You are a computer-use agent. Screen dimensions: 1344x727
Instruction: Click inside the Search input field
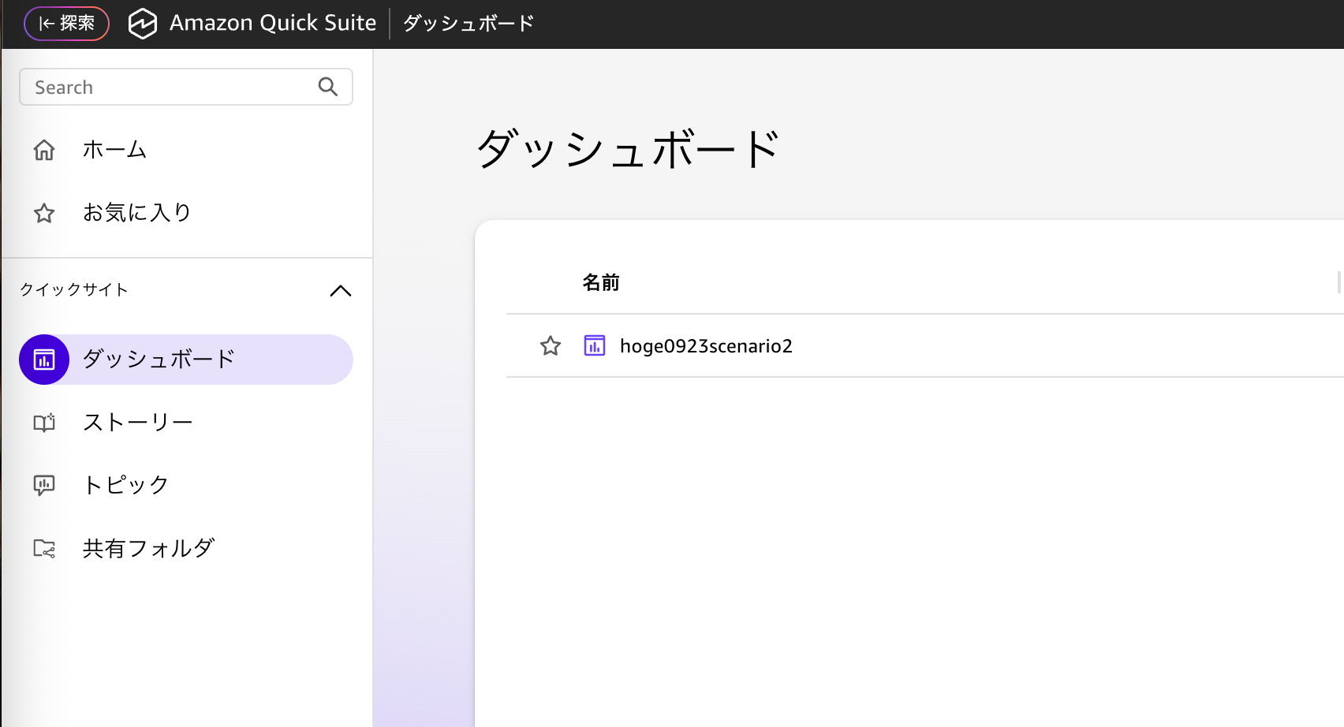coord(158,87)
